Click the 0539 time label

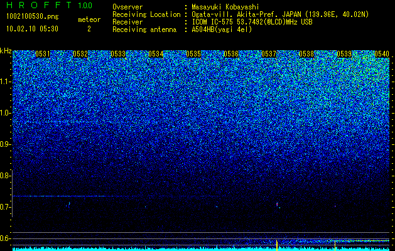[x=344, y=54]
